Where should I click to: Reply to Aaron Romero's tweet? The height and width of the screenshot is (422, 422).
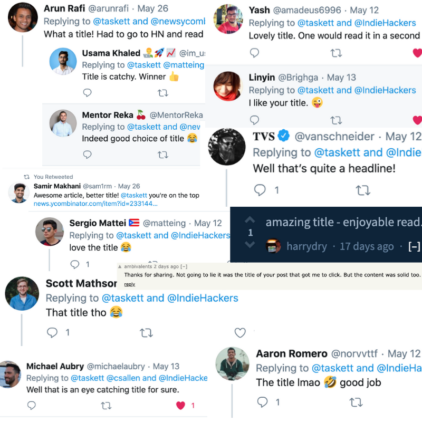[x=262, y=402]
